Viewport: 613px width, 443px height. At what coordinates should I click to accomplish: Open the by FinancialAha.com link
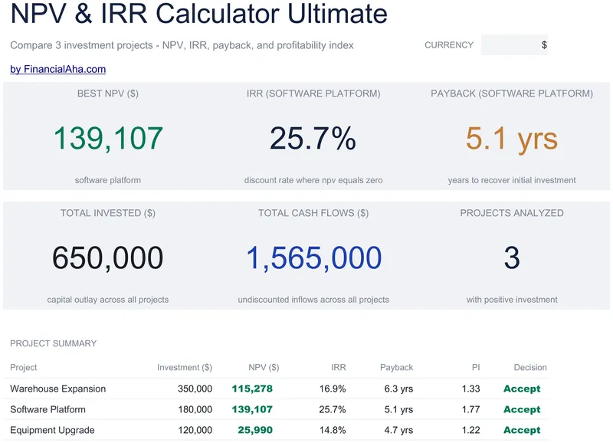point(58,69)
